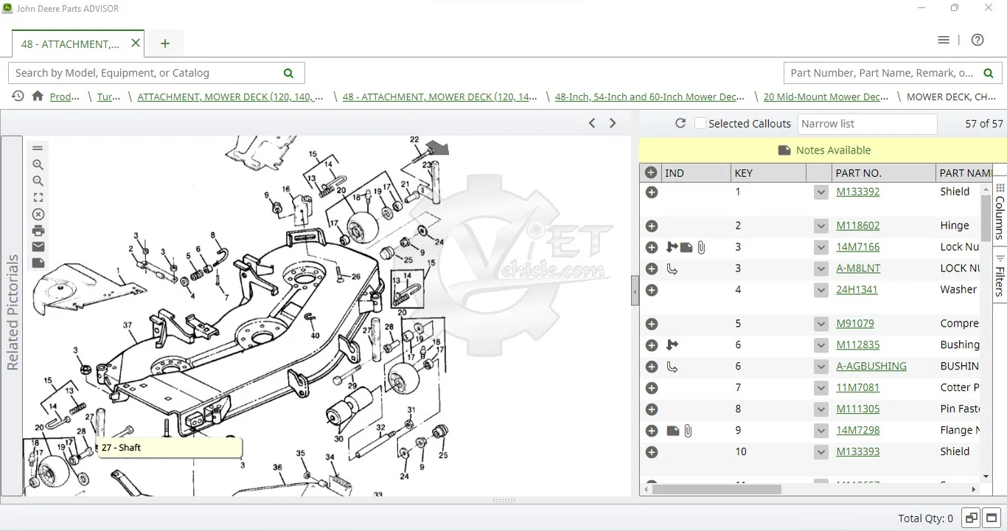Expand the dropdown for M91079
The image size is (1007, 531).
(x=821, y=324)
